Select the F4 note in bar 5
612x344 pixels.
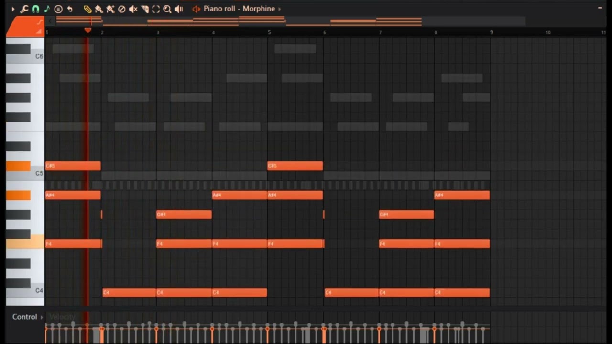[296, 244]
